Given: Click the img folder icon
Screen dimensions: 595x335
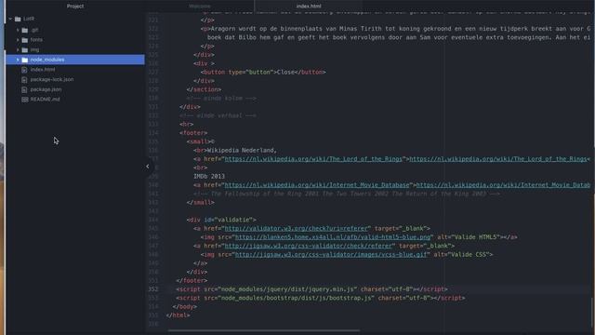Looking at the screenshot, I should pyautogui.click(x=25, y=49).
